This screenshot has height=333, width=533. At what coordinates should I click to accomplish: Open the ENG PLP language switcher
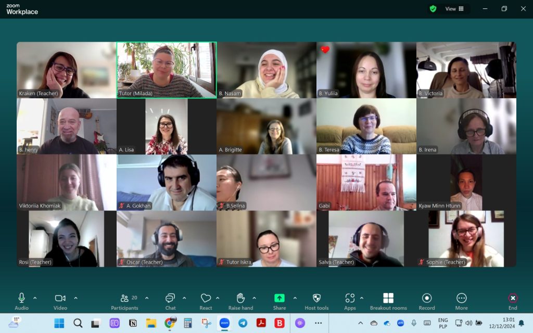pyautogui.click(x=443, y=323)
